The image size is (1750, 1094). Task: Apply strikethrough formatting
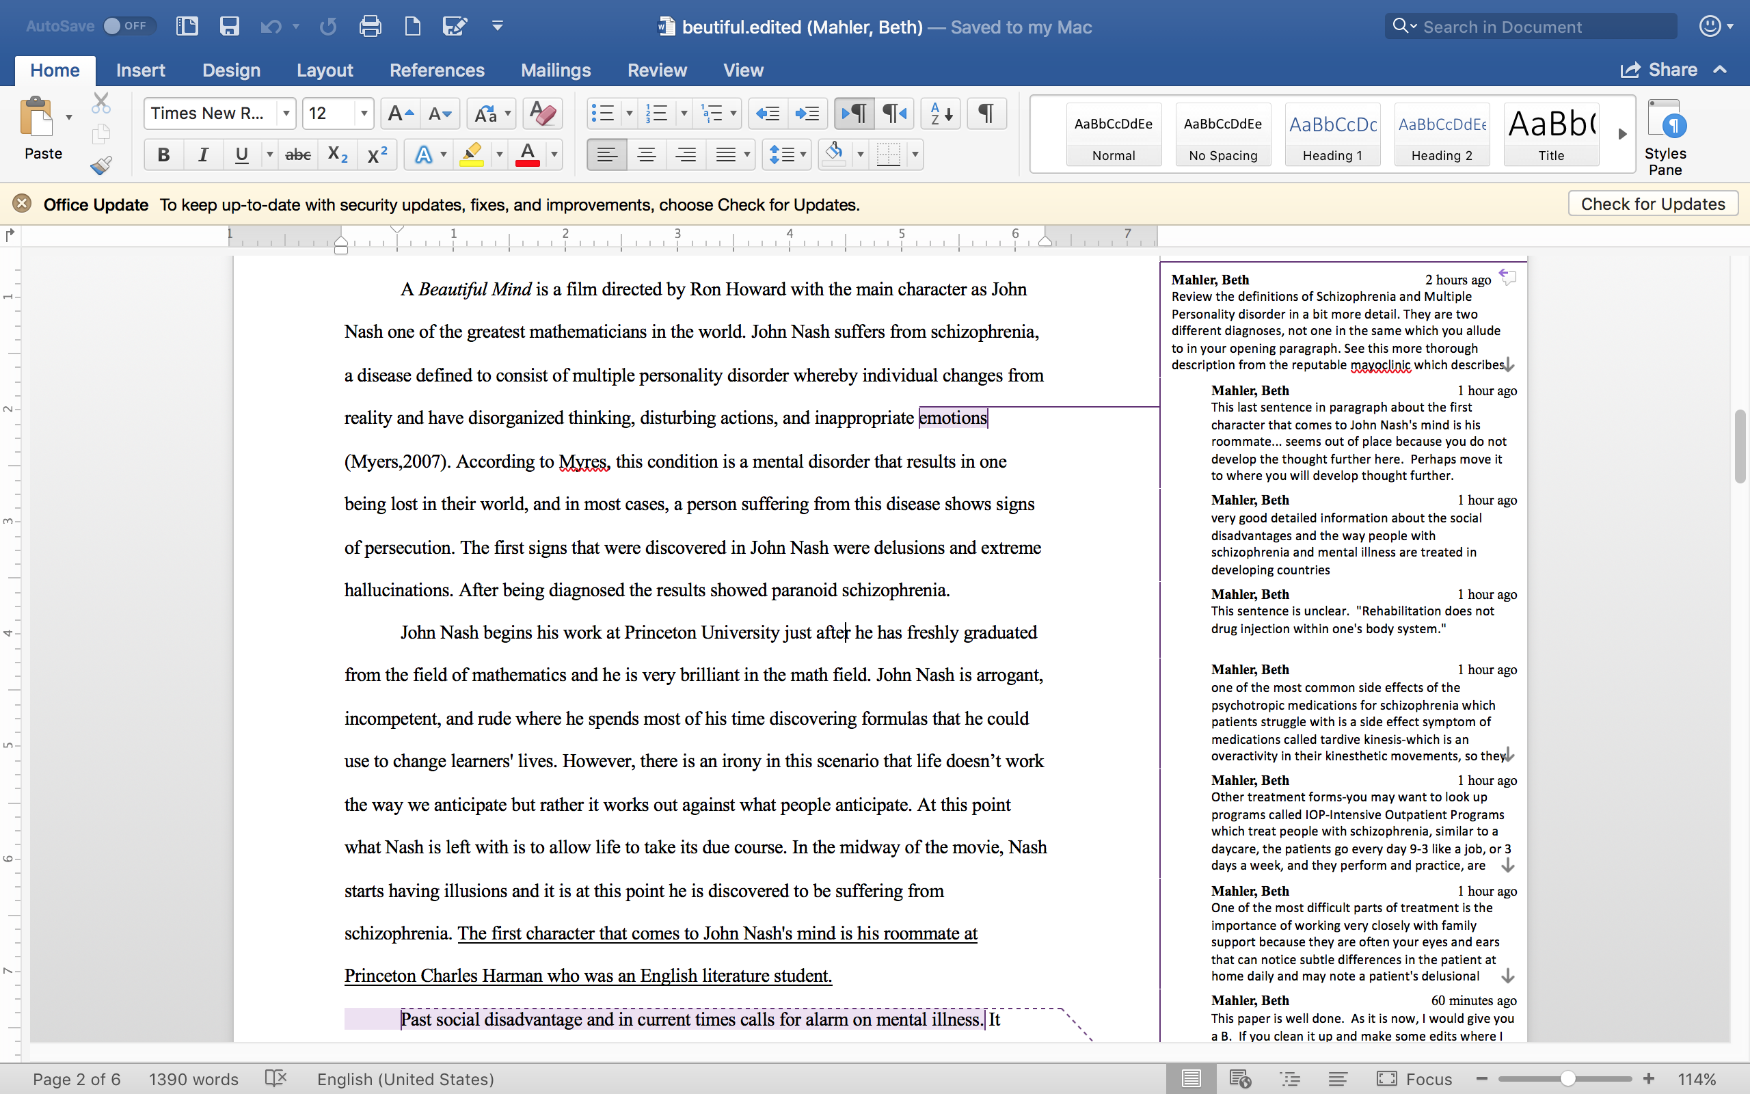[298, 155]
